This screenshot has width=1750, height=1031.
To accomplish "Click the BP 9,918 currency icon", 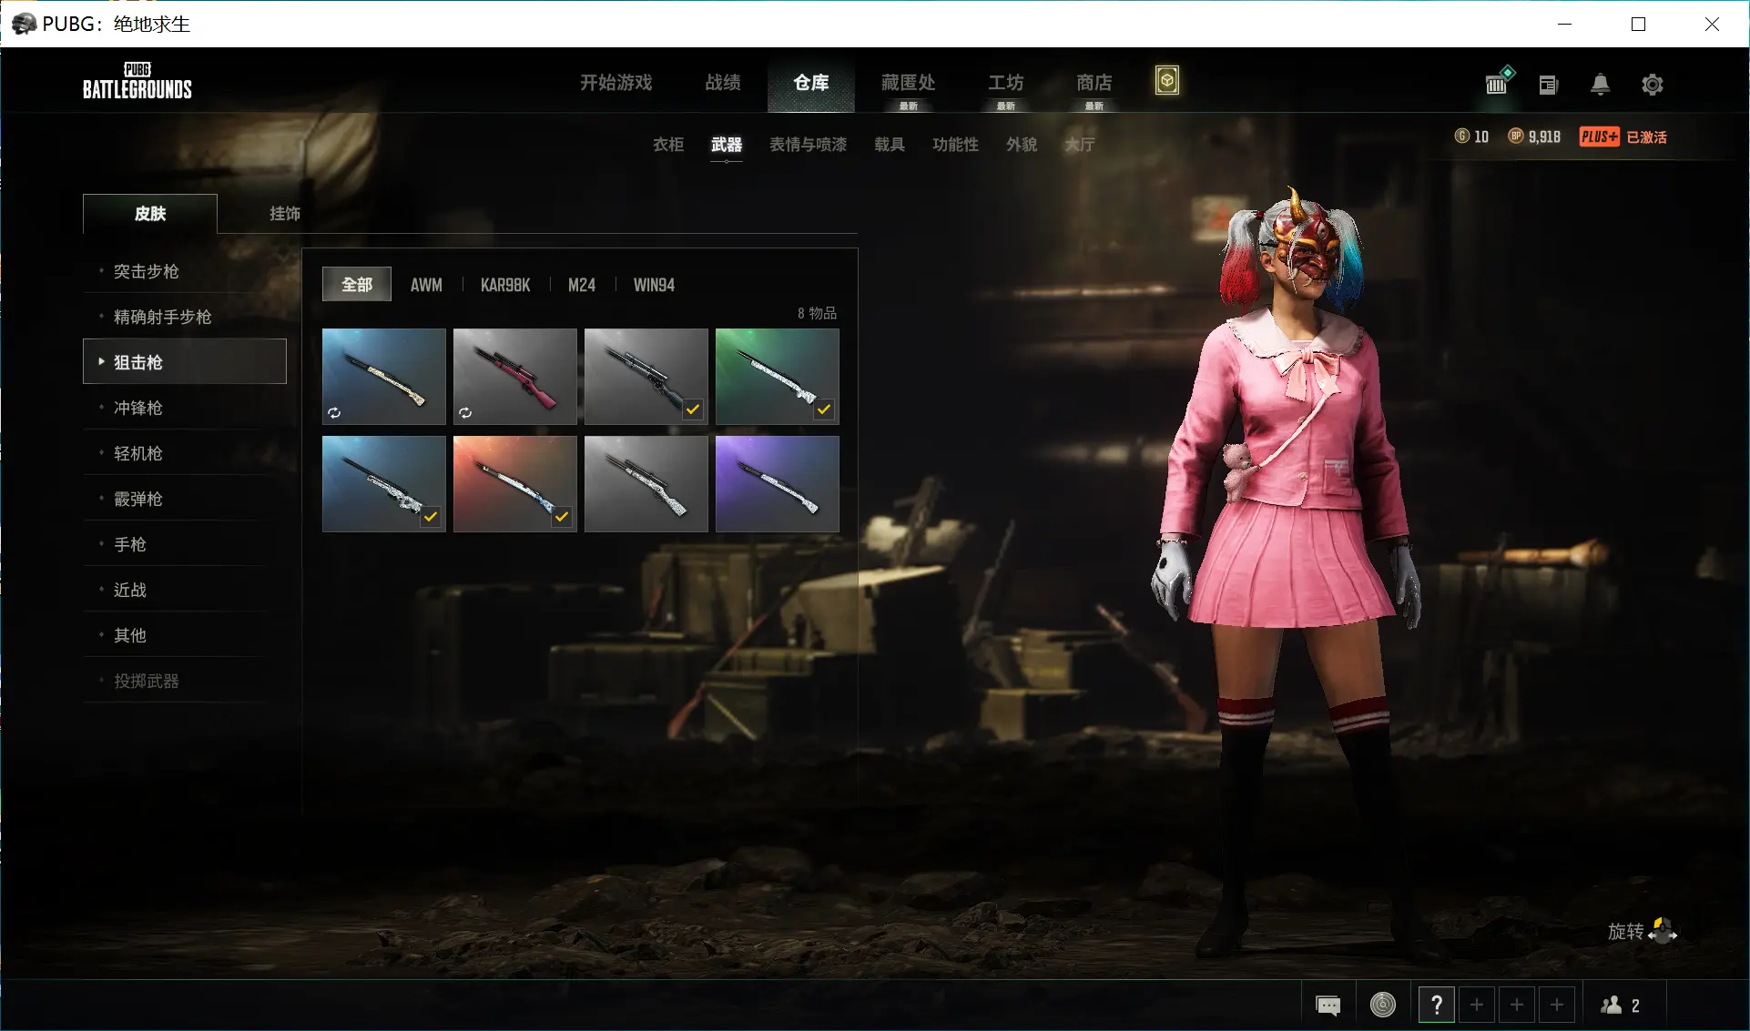I will pos(1516,136).
